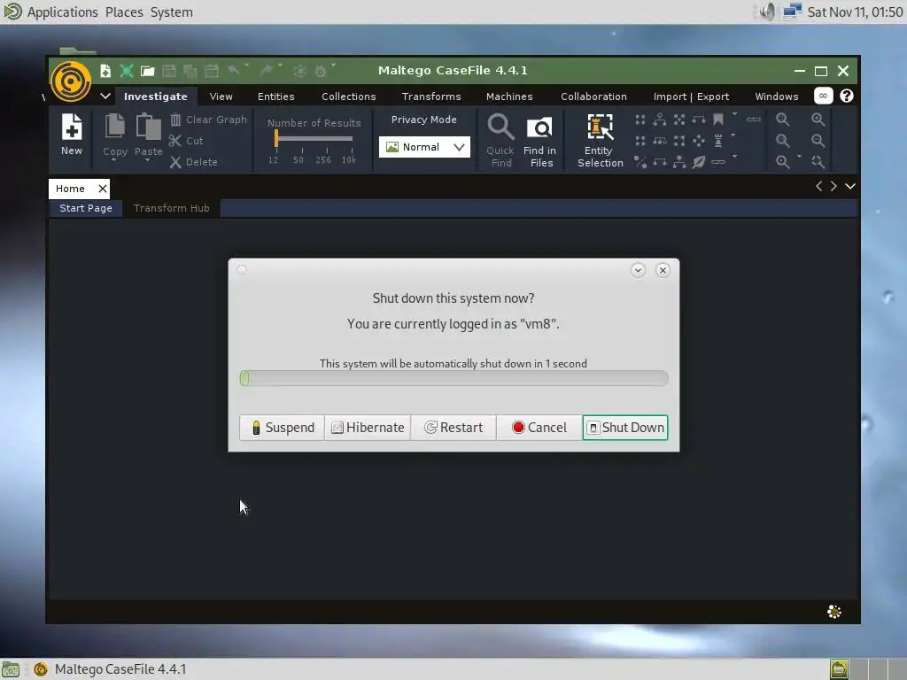Open the Collections ribbon tab

click(x=349, y=97)
